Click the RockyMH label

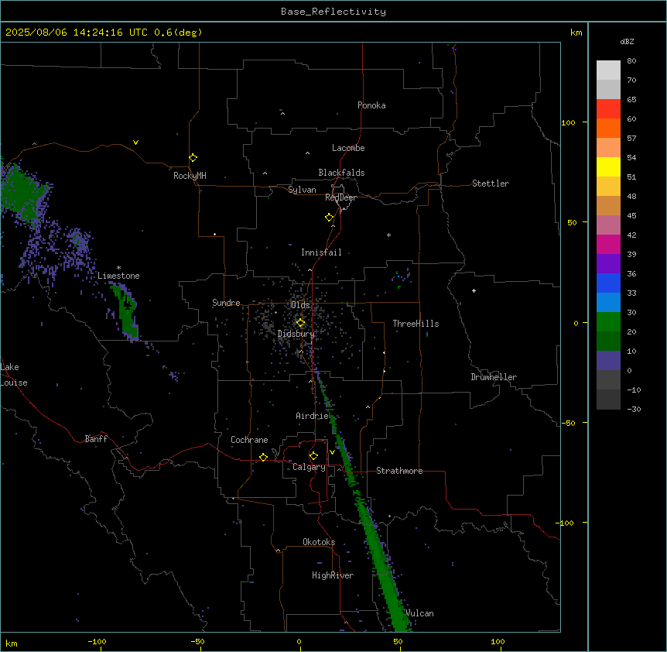pyautogui.click(x=190, y=176)
